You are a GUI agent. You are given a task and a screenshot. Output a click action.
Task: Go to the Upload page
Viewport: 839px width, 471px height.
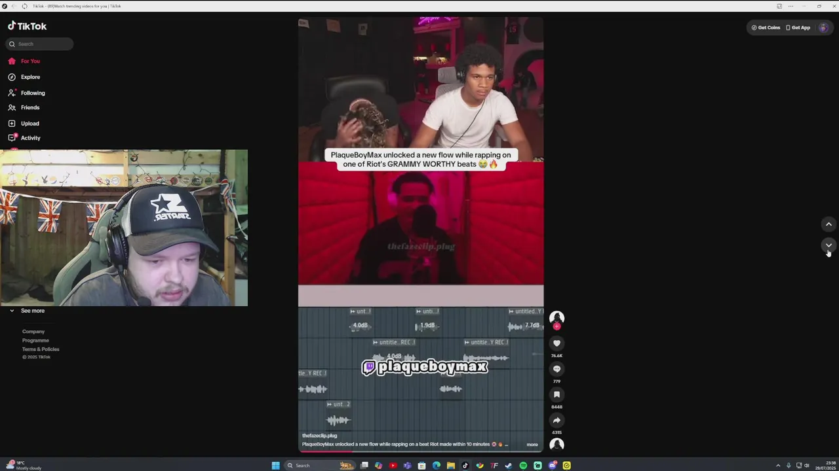click(30, 124)
